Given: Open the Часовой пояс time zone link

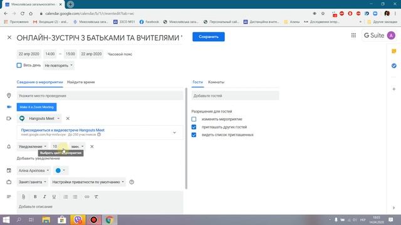Looking at the screenshot, I should 120,54.
